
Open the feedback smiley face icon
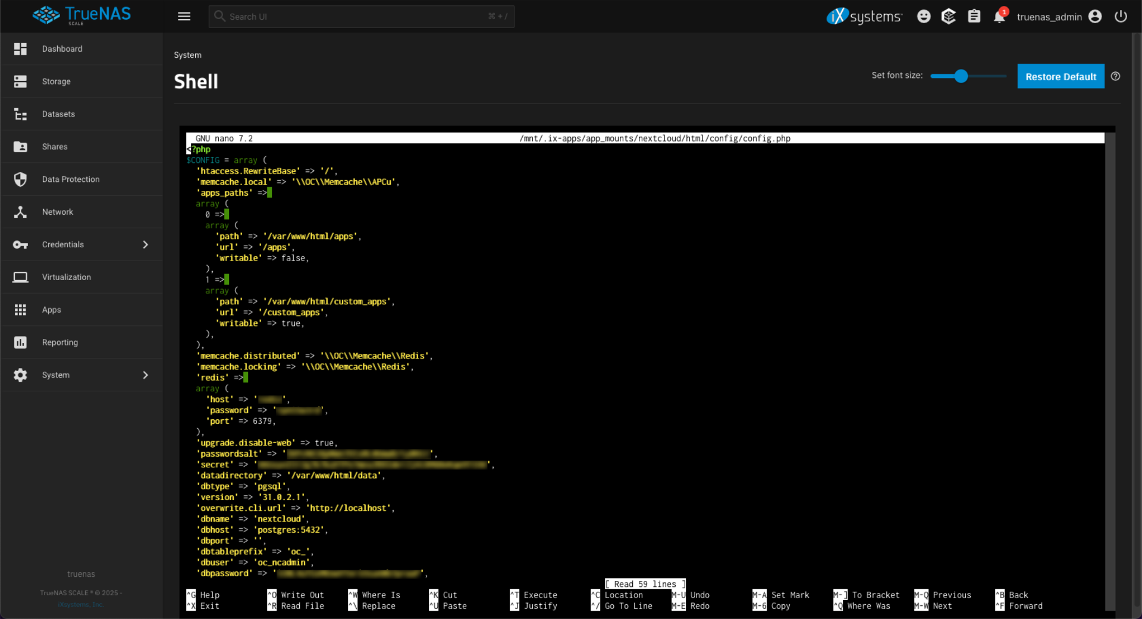pos(924,17)
